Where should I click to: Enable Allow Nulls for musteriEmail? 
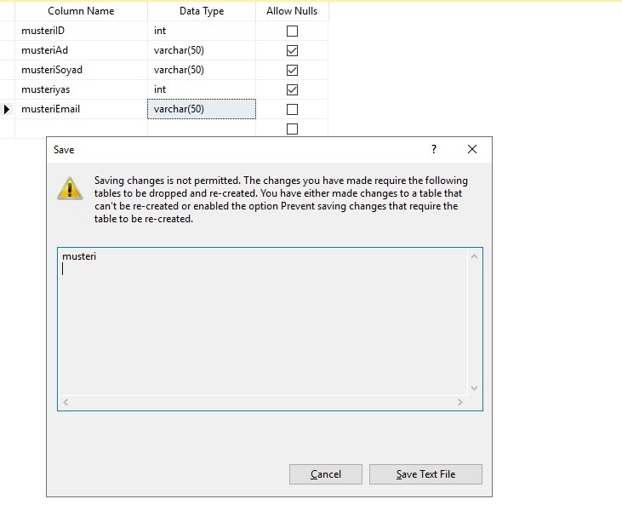tap(292, 109)
